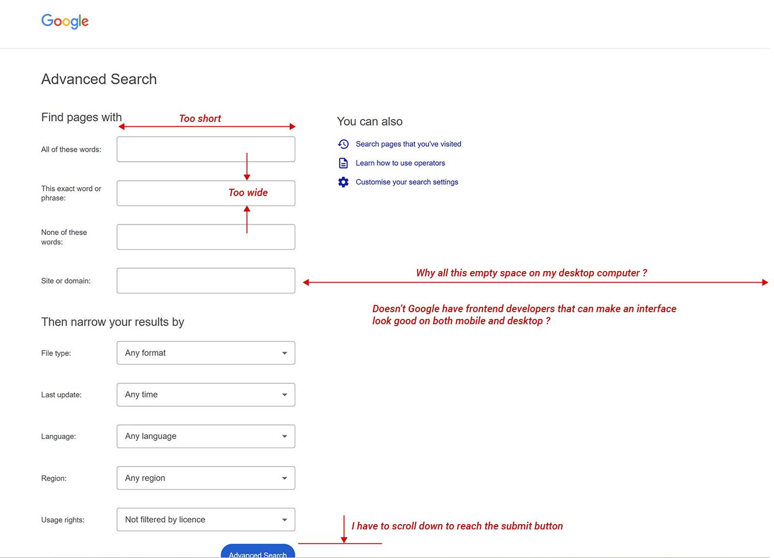
Task: Click the 'You can also' heading
Action: 370,121
